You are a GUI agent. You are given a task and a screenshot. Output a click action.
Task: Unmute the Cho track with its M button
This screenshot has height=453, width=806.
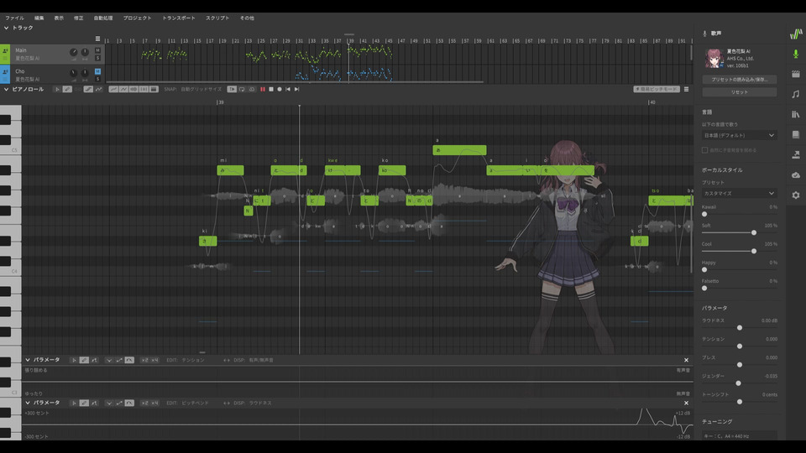[x=97, y=71]
